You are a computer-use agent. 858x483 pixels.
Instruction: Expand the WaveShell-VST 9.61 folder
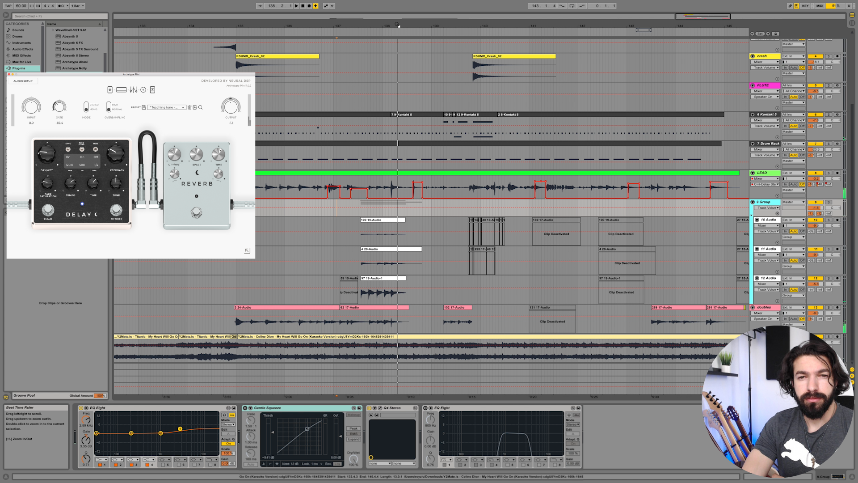click(x=53, y=30)
